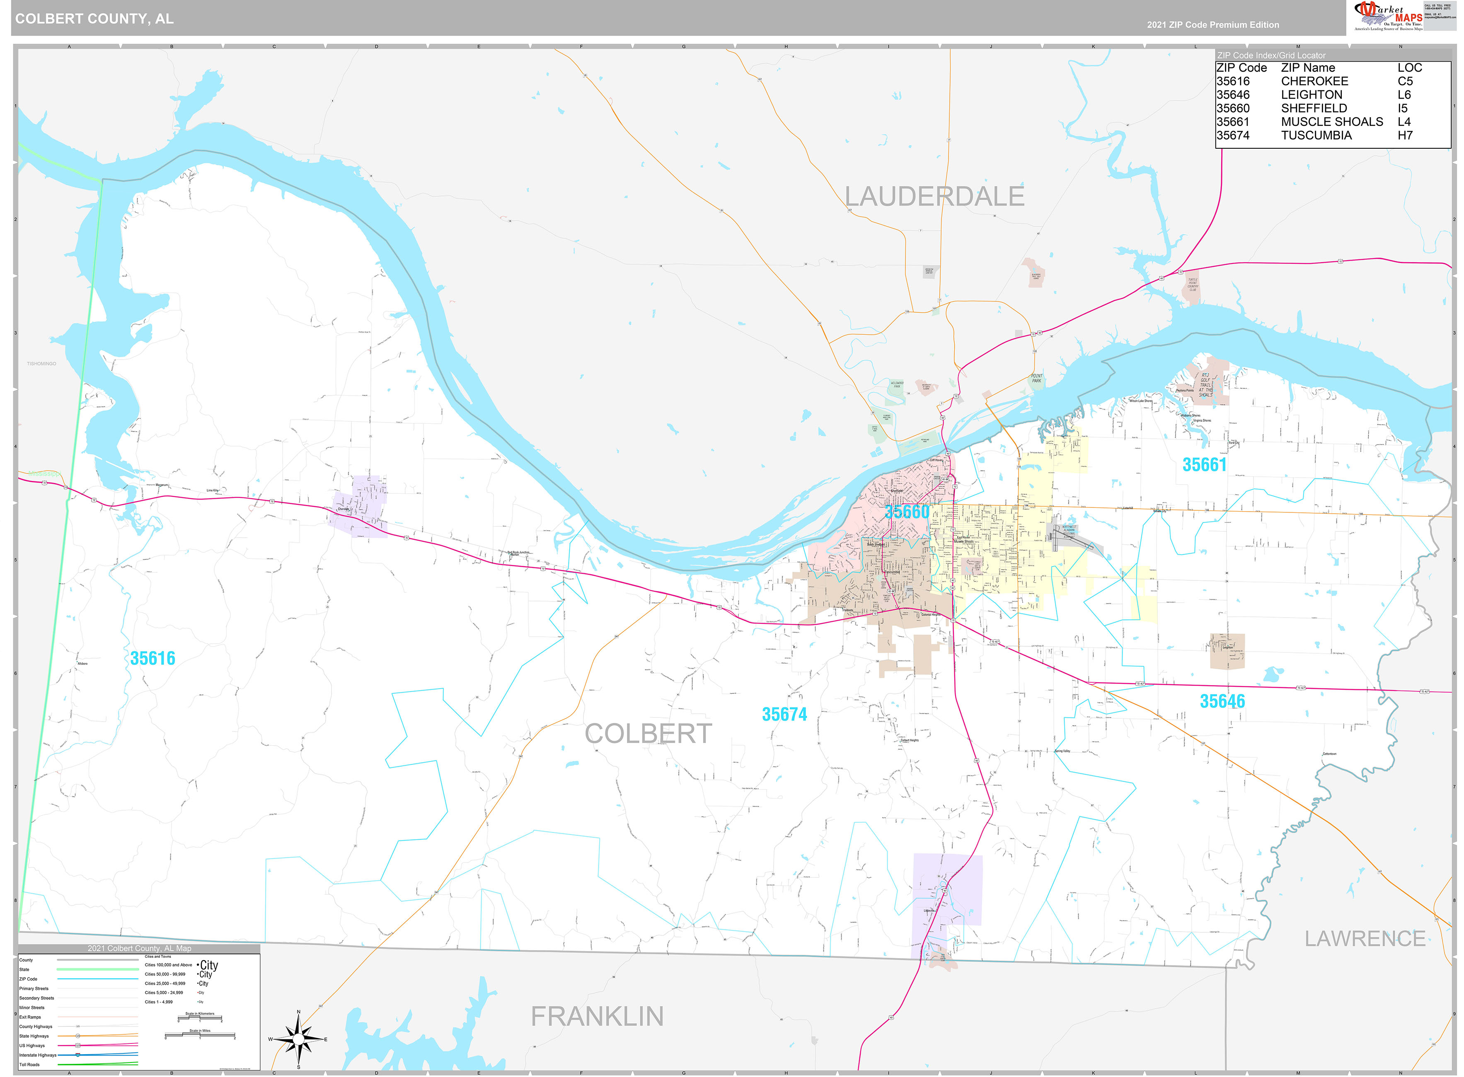Click the Toll Roads green legend line
The width and height of the screenshot is (1464, 1077).
point(97,1065)
